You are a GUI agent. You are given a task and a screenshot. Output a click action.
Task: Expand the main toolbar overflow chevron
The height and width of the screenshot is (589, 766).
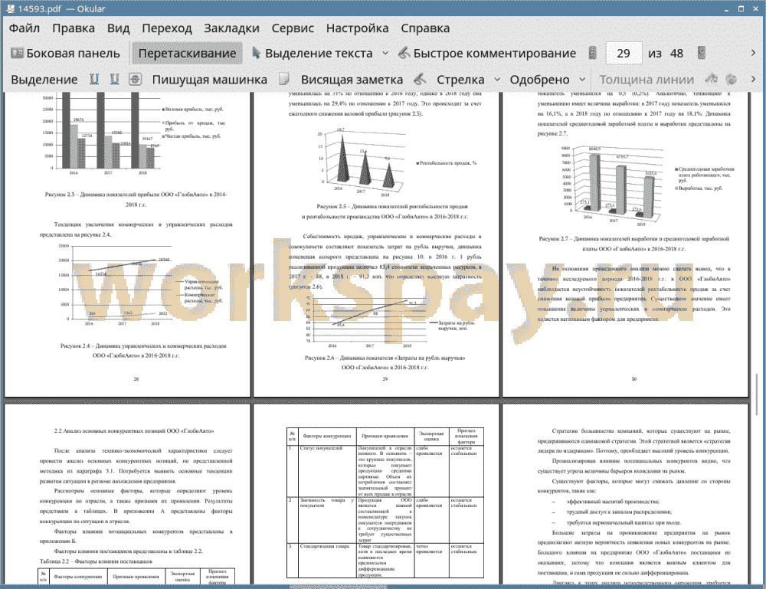coord(753,53)
